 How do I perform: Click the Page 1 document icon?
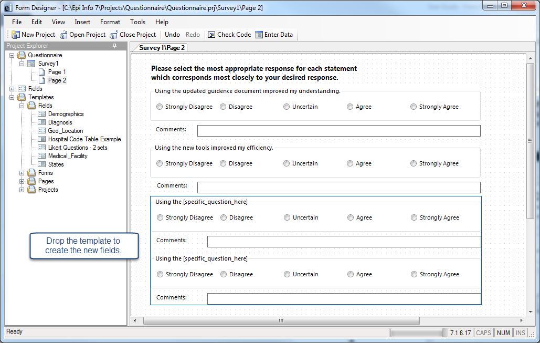(x=41, y=72)
